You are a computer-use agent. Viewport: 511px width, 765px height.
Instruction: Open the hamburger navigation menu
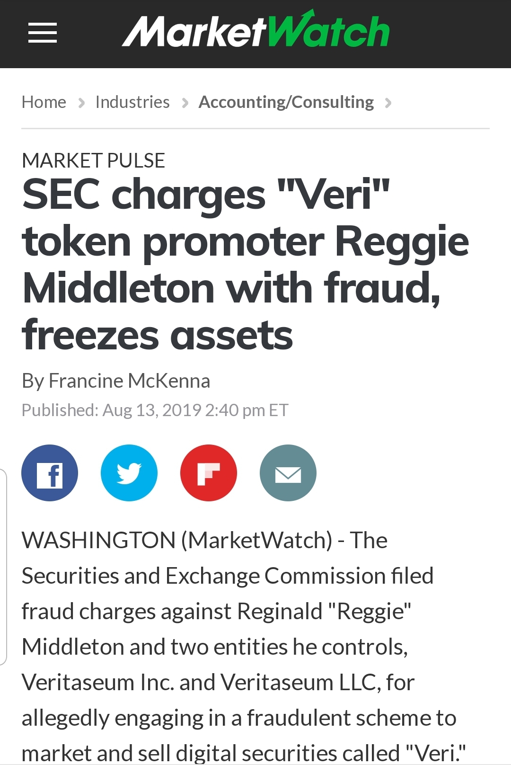[x=43, y=33]
